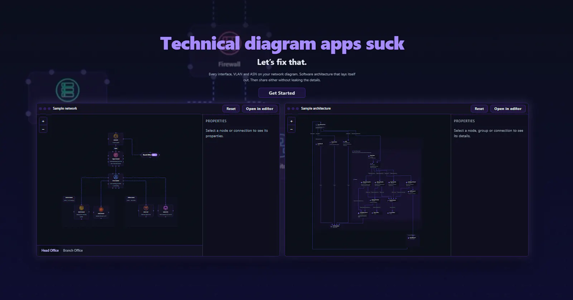This screenshot has width=573, height=300.
Task: Click the Branch Office link node in diagram
Action: tap(150, 155)
